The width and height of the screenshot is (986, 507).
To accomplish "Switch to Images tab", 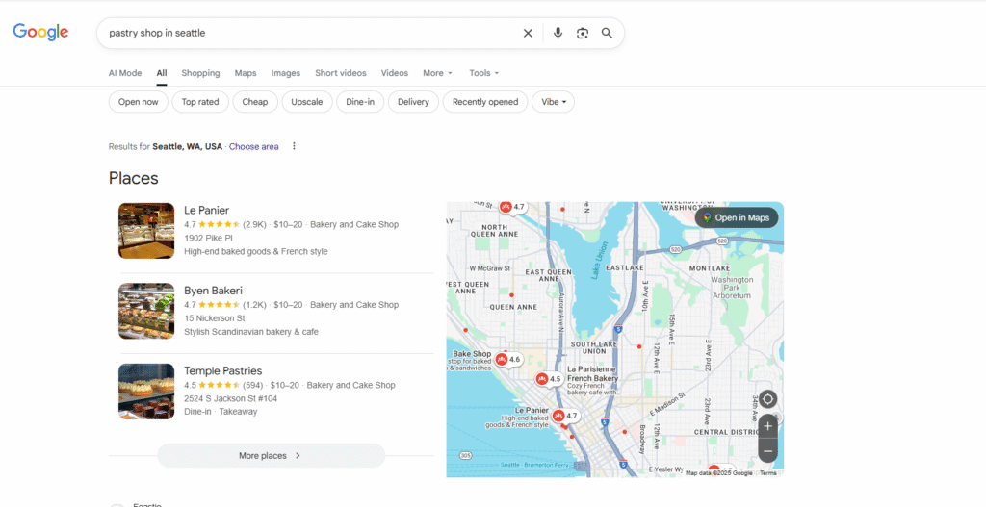I will tap(285, 73).
